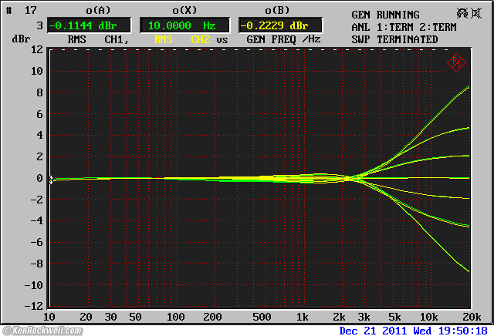Click the SWP TERMINATED status text
Screen dimensions: 494x336
(x=394, y=39)
